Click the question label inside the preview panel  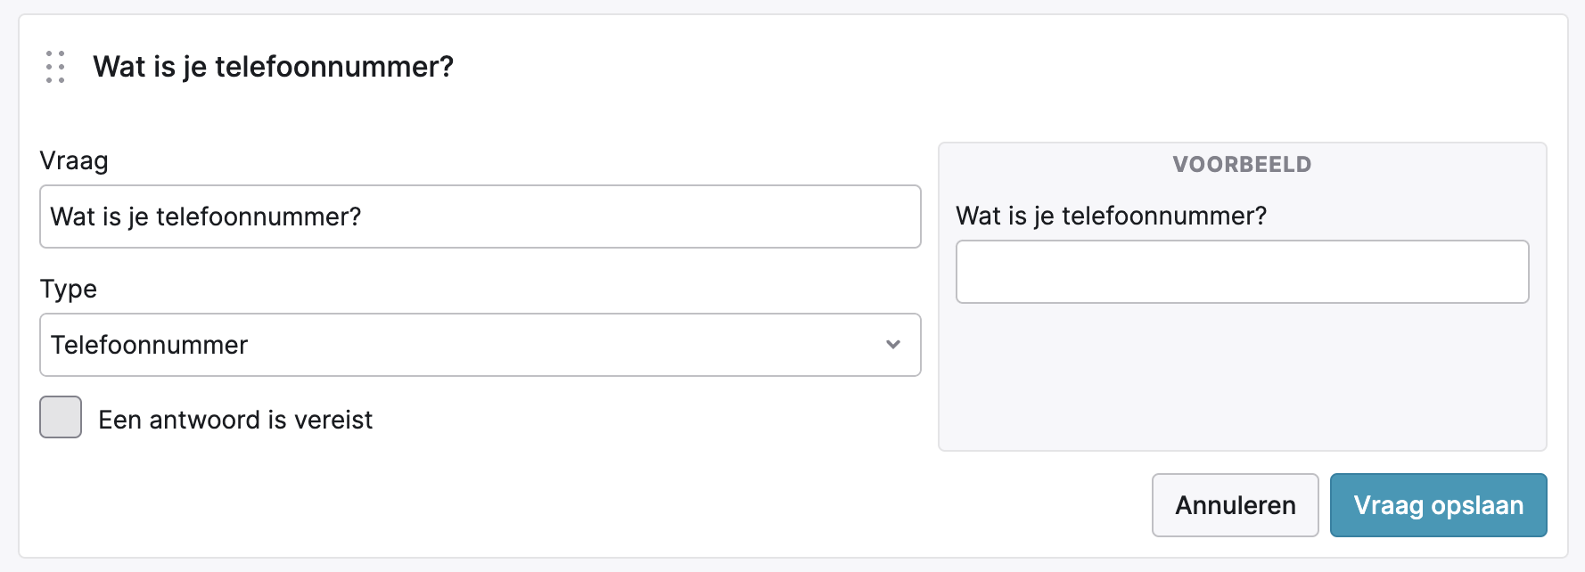(1111, 217)
